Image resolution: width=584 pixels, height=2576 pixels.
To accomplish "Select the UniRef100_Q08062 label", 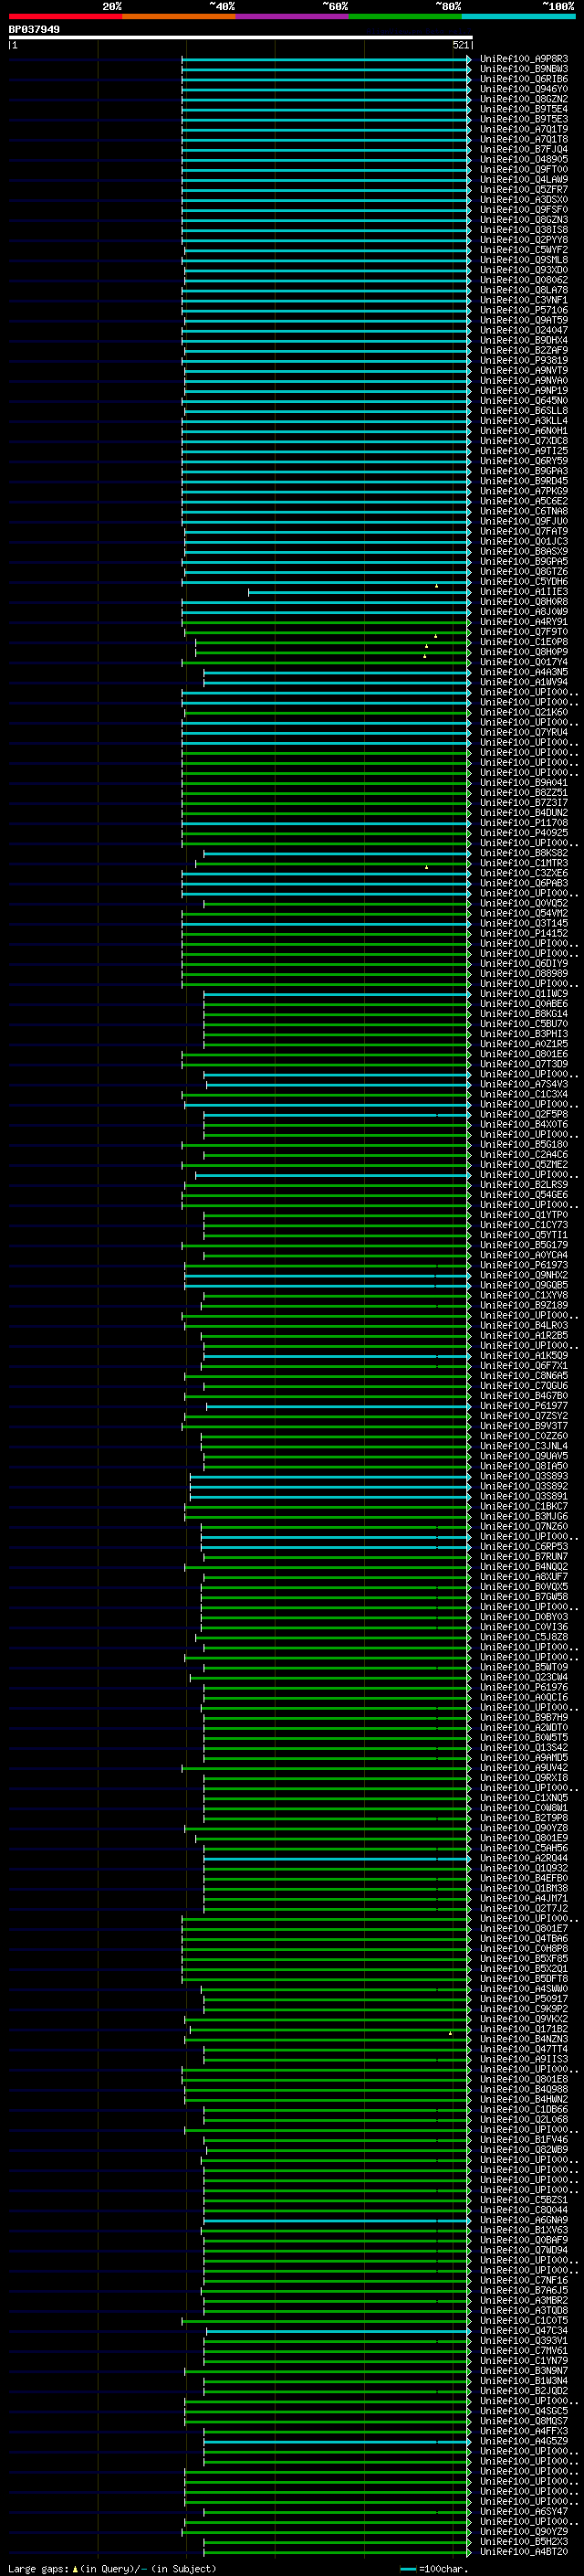I will [524, 280].
